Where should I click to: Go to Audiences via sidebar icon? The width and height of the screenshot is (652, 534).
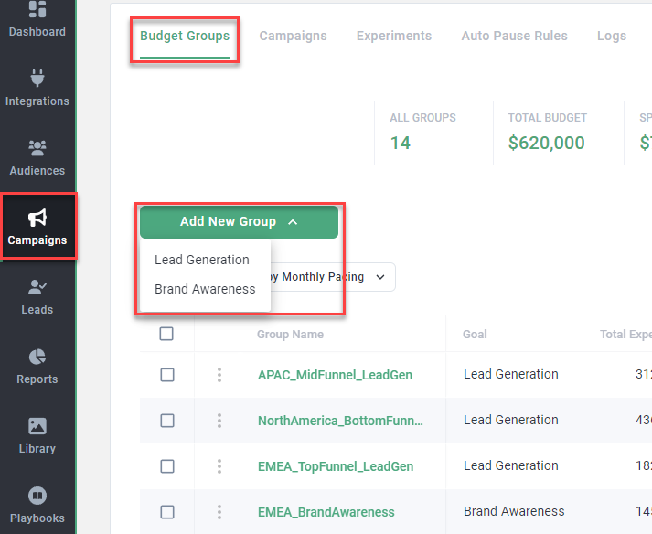(x=37, y=148)
